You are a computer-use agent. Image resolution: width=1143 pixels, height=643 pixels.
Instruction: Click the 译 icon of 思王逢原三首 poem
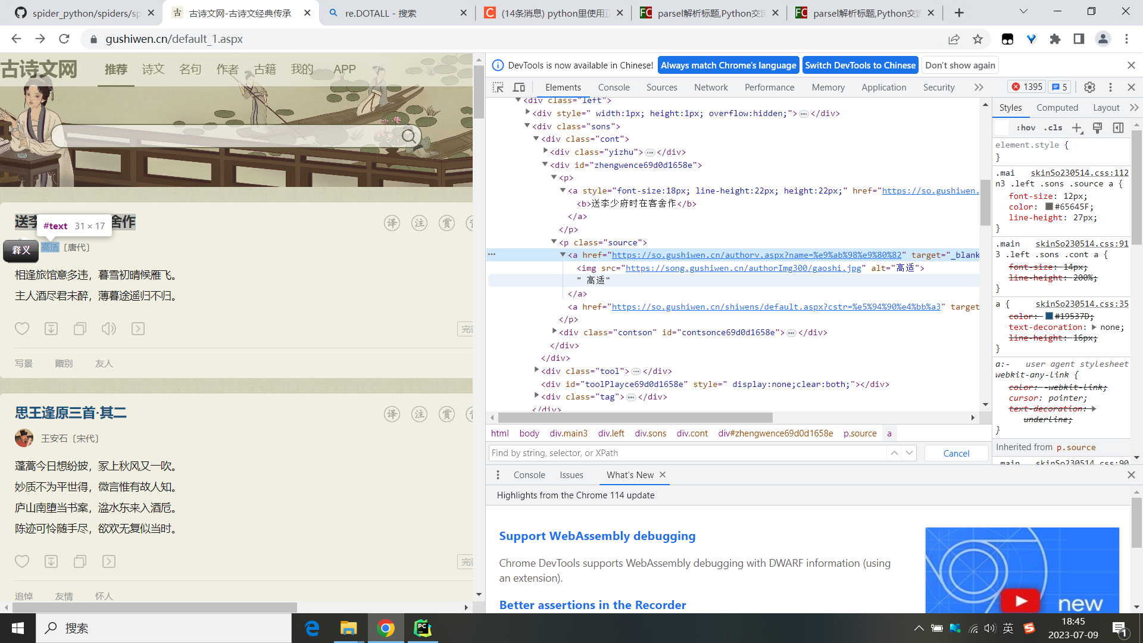click(392, 414)
